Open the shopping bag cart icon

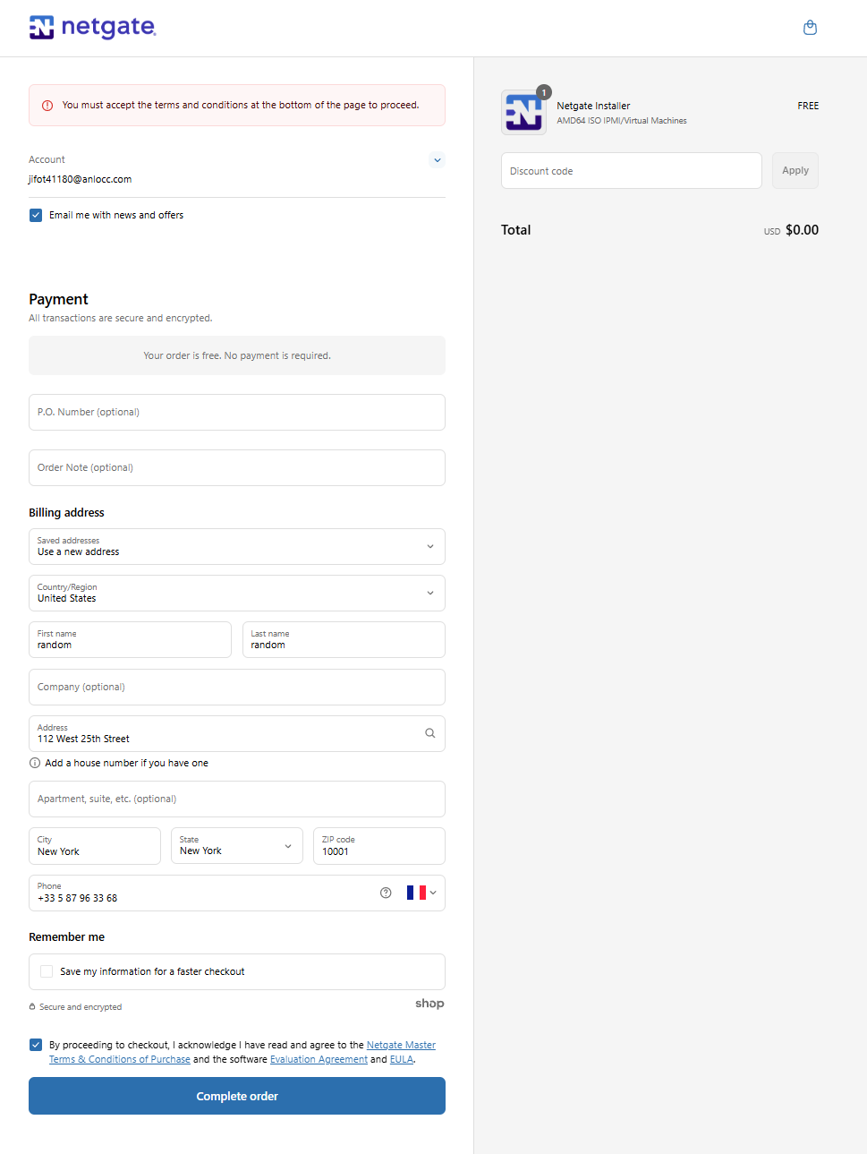coord(810,28)
